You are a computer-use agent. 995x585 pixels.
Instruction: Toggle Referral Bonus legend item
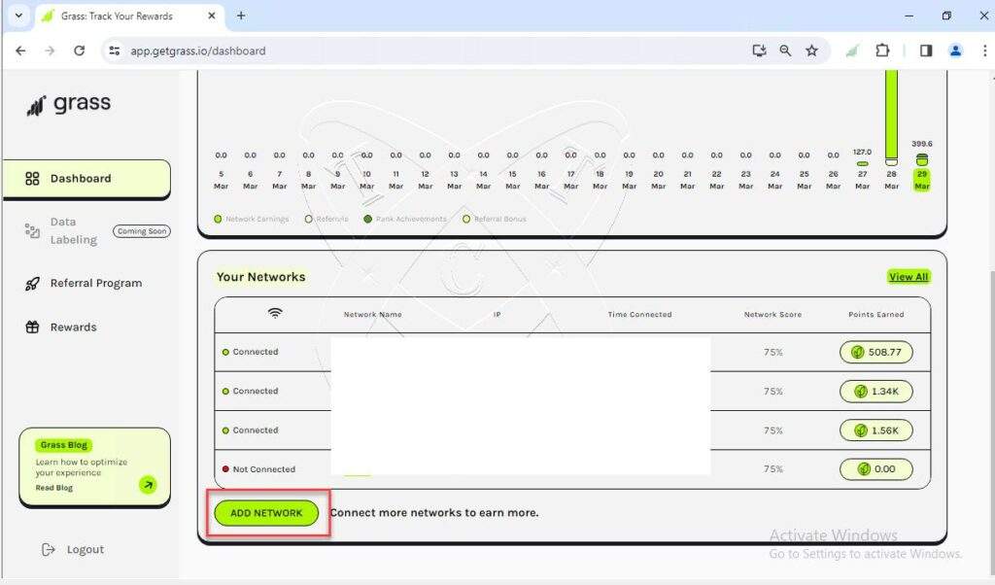[x=495, y=219]
